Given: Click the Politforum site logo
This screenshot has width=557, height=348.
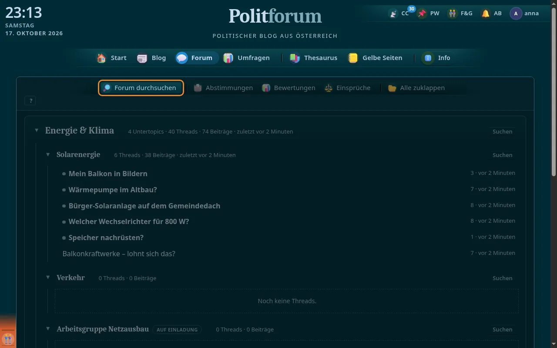Looking at the screenshot, I should [x=275, y=16].
